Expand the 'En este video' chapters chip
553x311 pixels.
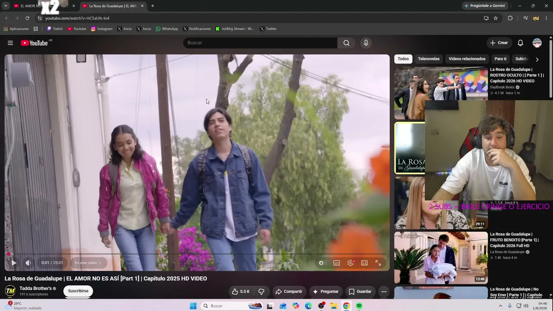88,263
